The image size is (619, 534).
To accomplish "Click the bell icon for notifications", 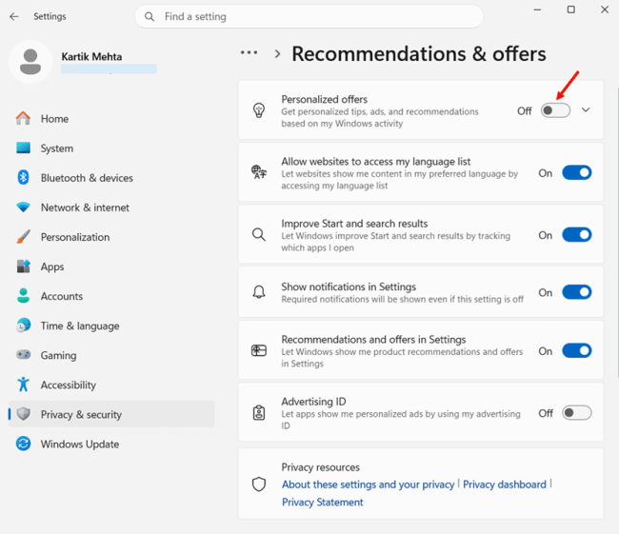I will click(x=259, y=292).
